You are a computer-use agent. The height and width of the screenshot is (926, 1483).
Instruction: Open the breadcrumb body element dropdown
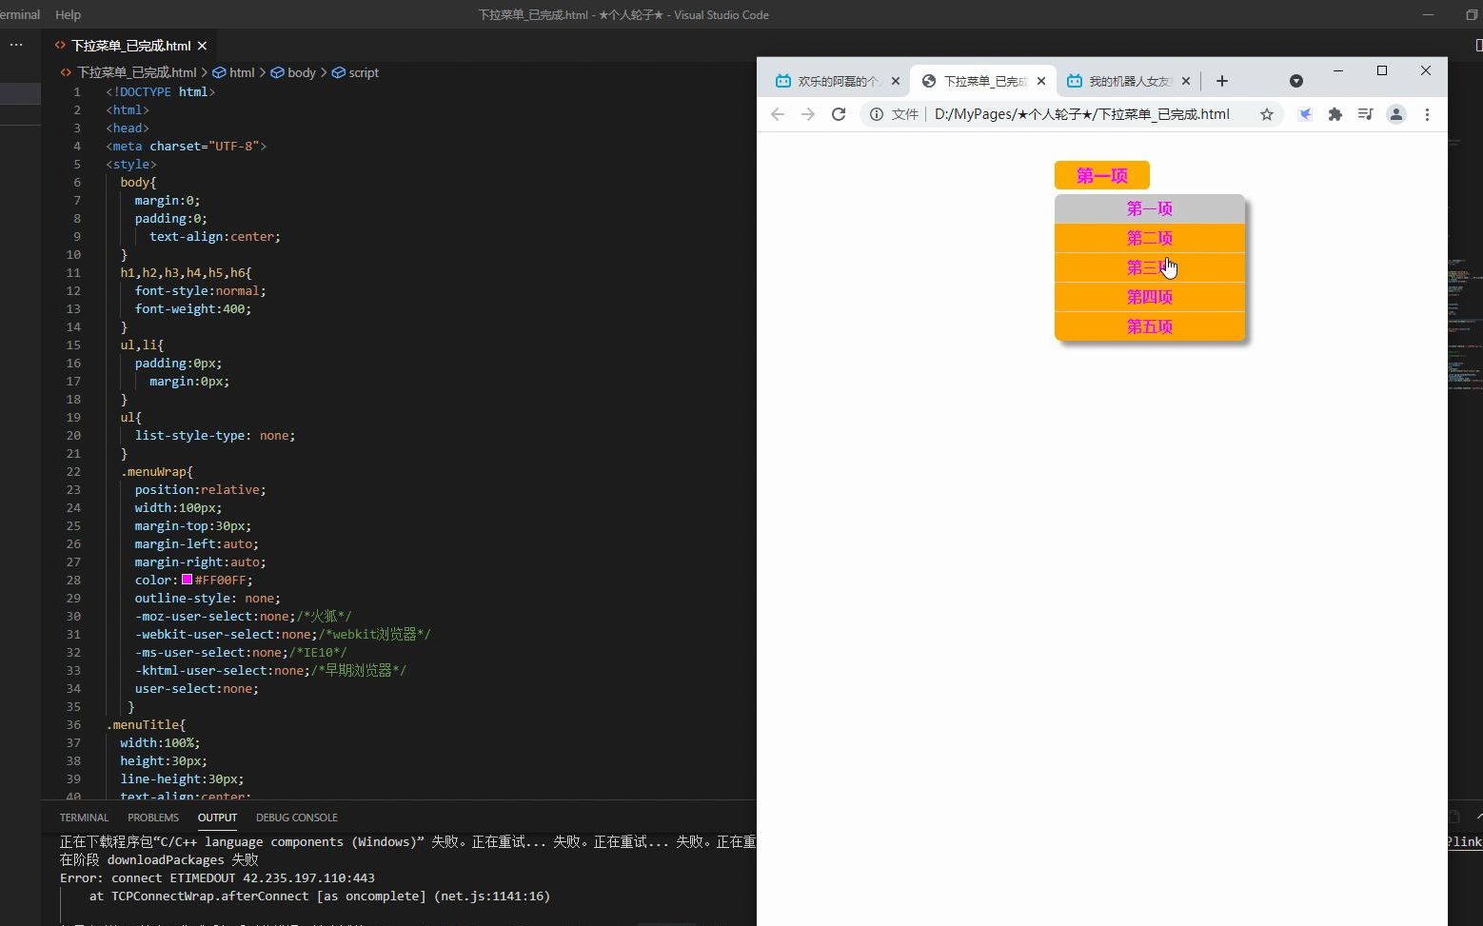303,72
